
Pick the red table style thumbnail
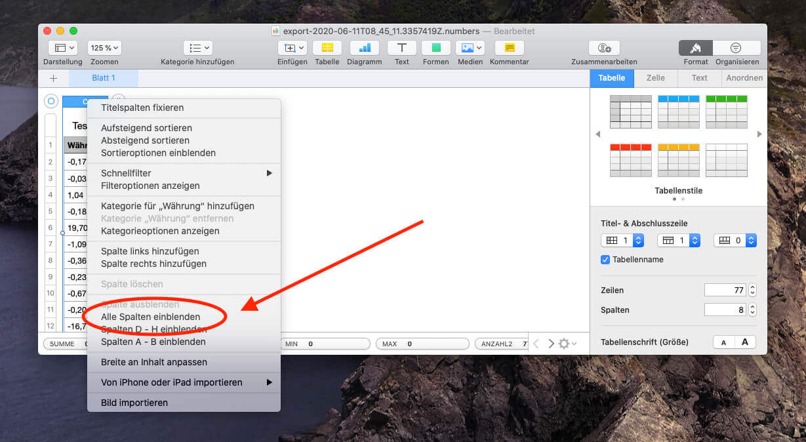click(630, 160)
